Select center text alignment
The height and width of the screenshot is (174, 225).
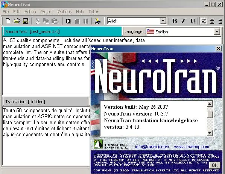(x=212, y=21)
